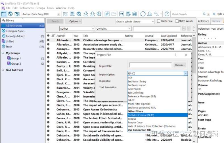Click the Import File path input field
The width and height of the screenshot is (224, 143).
(150, 65)
